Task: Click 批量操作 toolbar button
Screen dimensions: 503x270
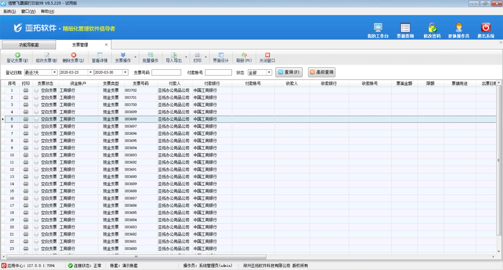Action: pyautogui.click(x=150, y=58)
